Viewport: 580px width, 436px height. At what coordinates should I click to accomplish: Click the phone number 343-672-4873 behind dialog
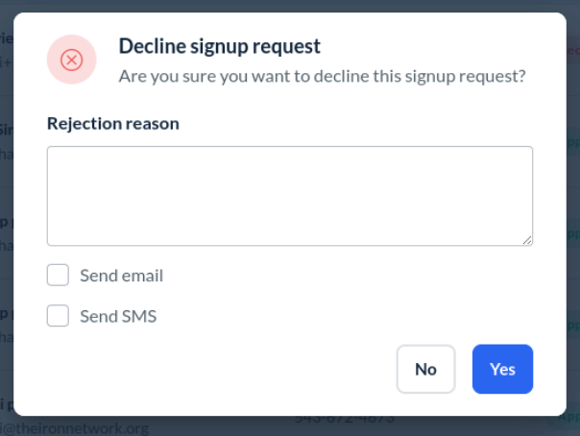pos(344,422)
